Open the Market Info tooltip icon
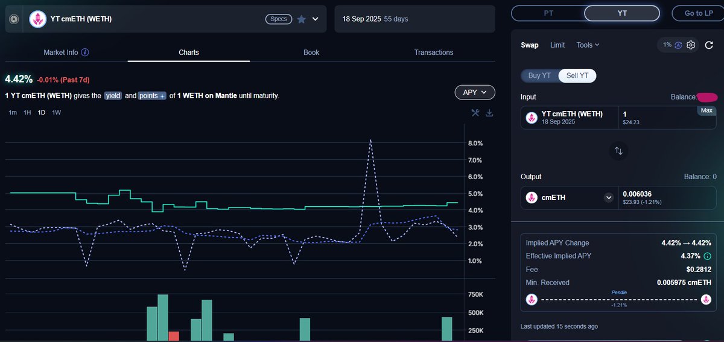This screenshot has width=724, height=342. (85, 52)
